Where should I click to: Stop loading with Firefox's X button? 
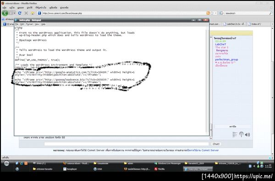coord(26,13)
